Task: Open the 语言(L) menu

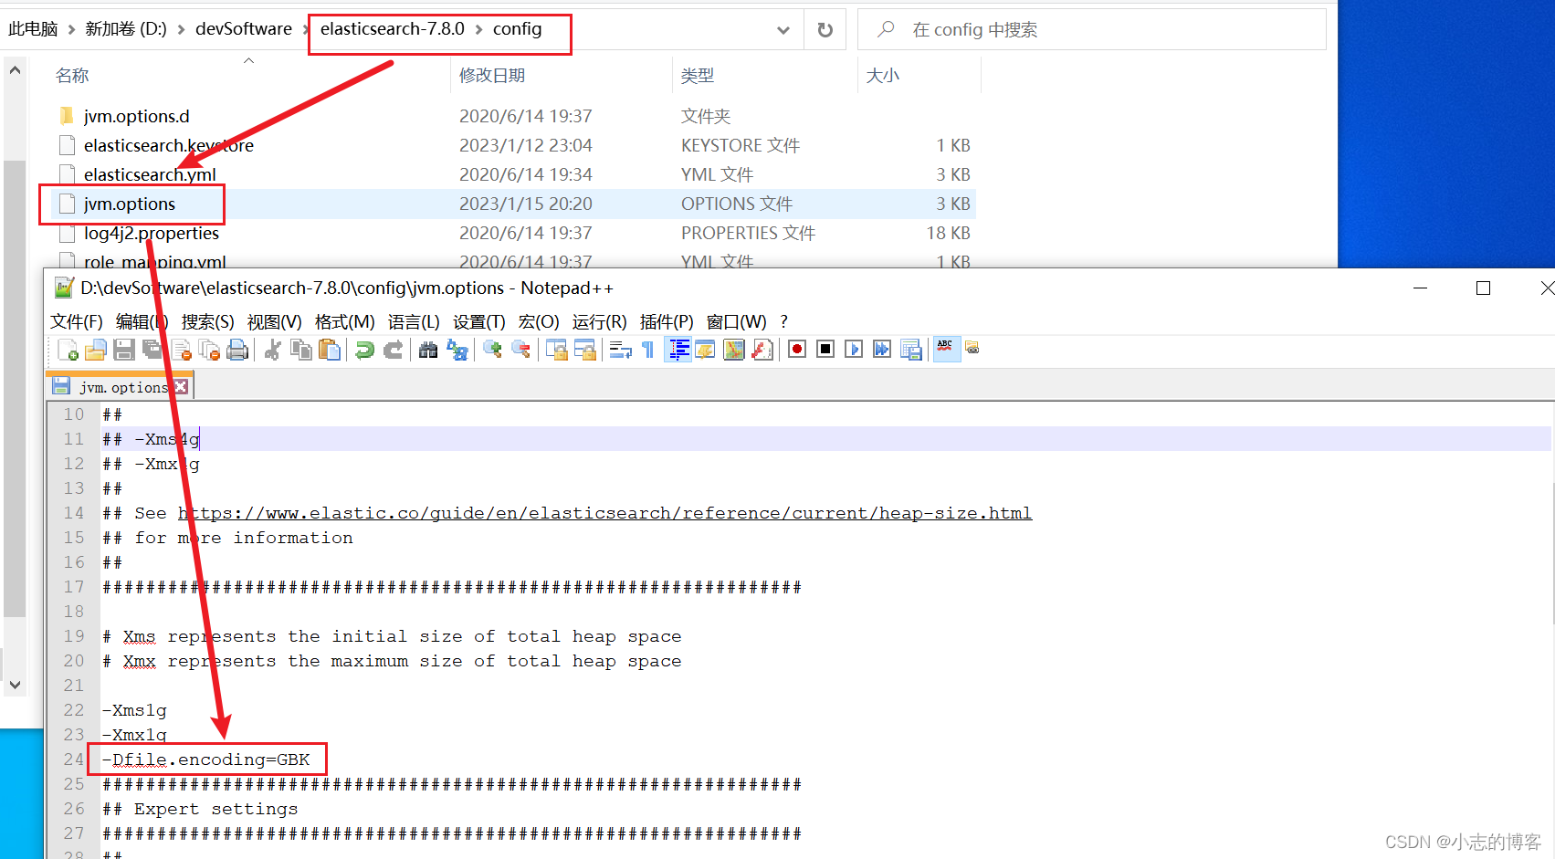Action: 414,321
